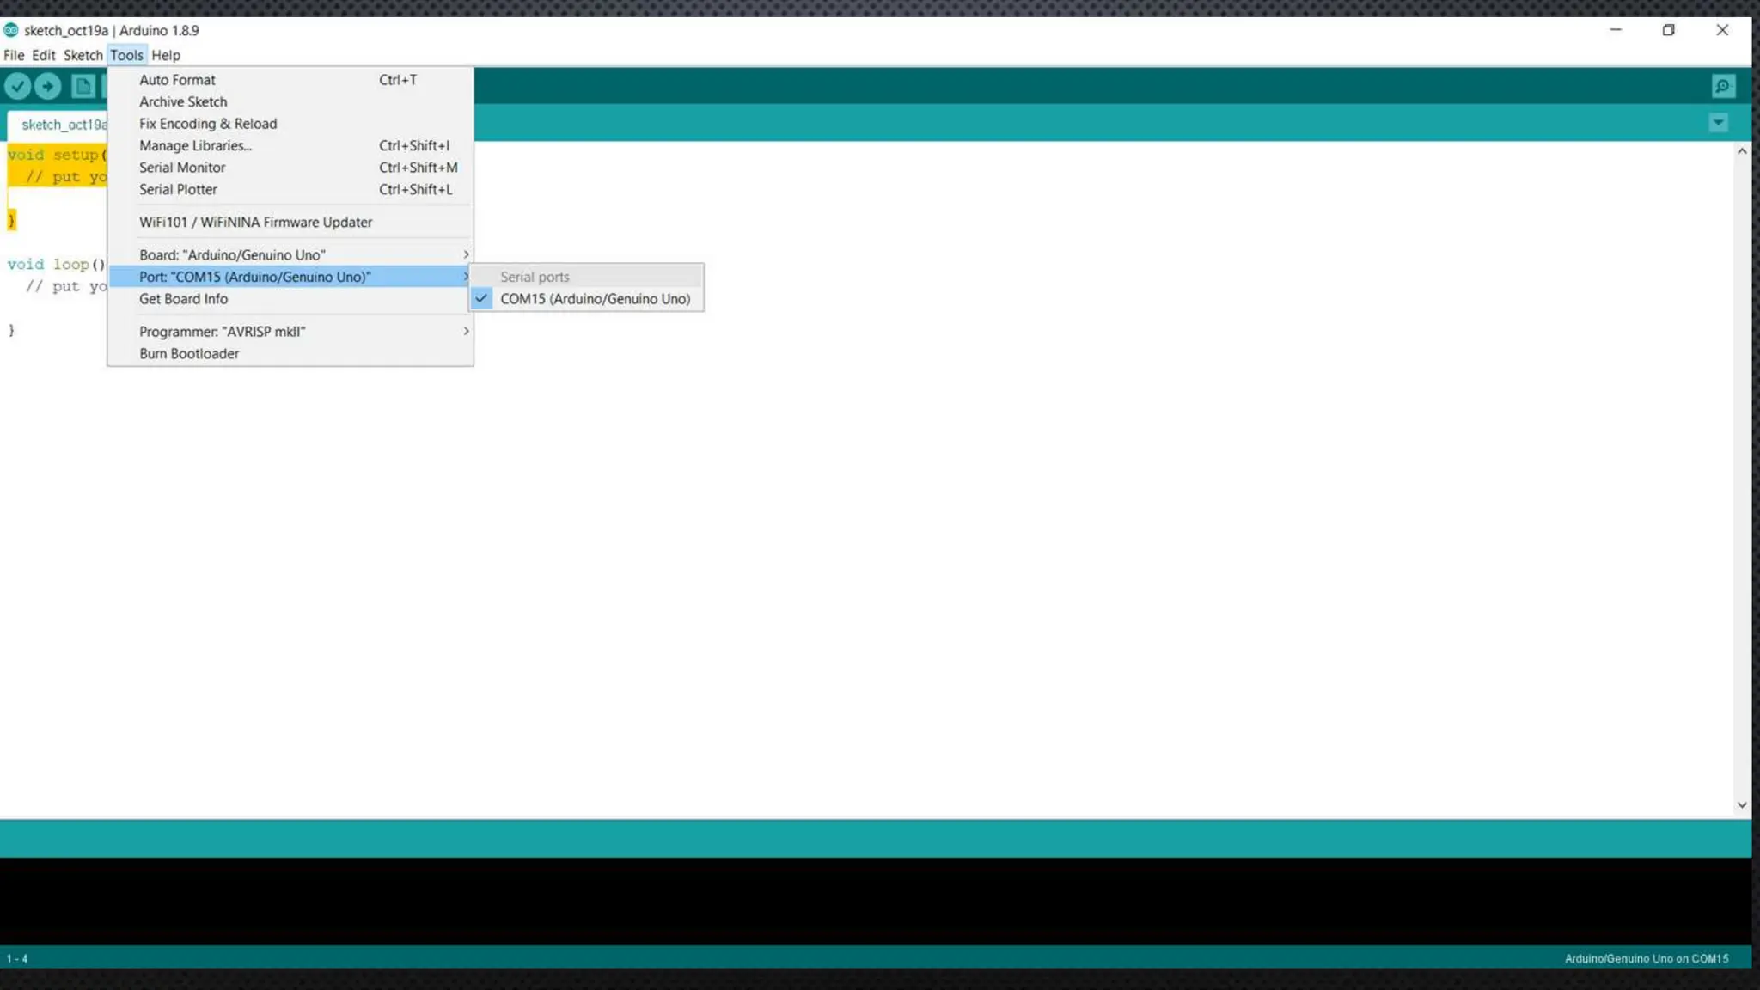Click the 'void loop()' code line
Viewport: 1760px width, 990px height.
coord(56,265)
